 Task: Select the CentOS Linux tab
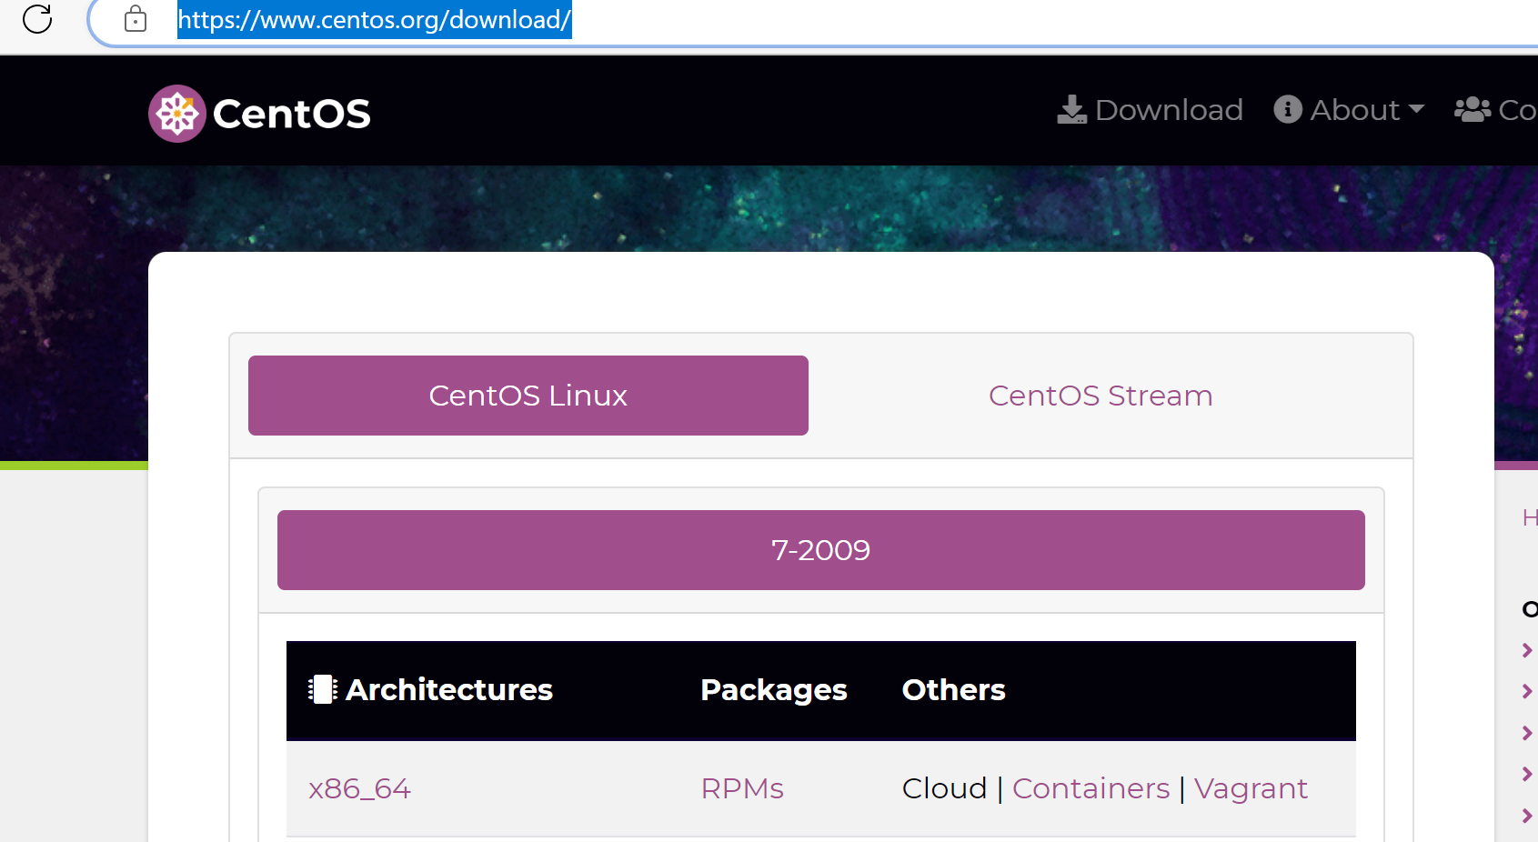(528, 396)
